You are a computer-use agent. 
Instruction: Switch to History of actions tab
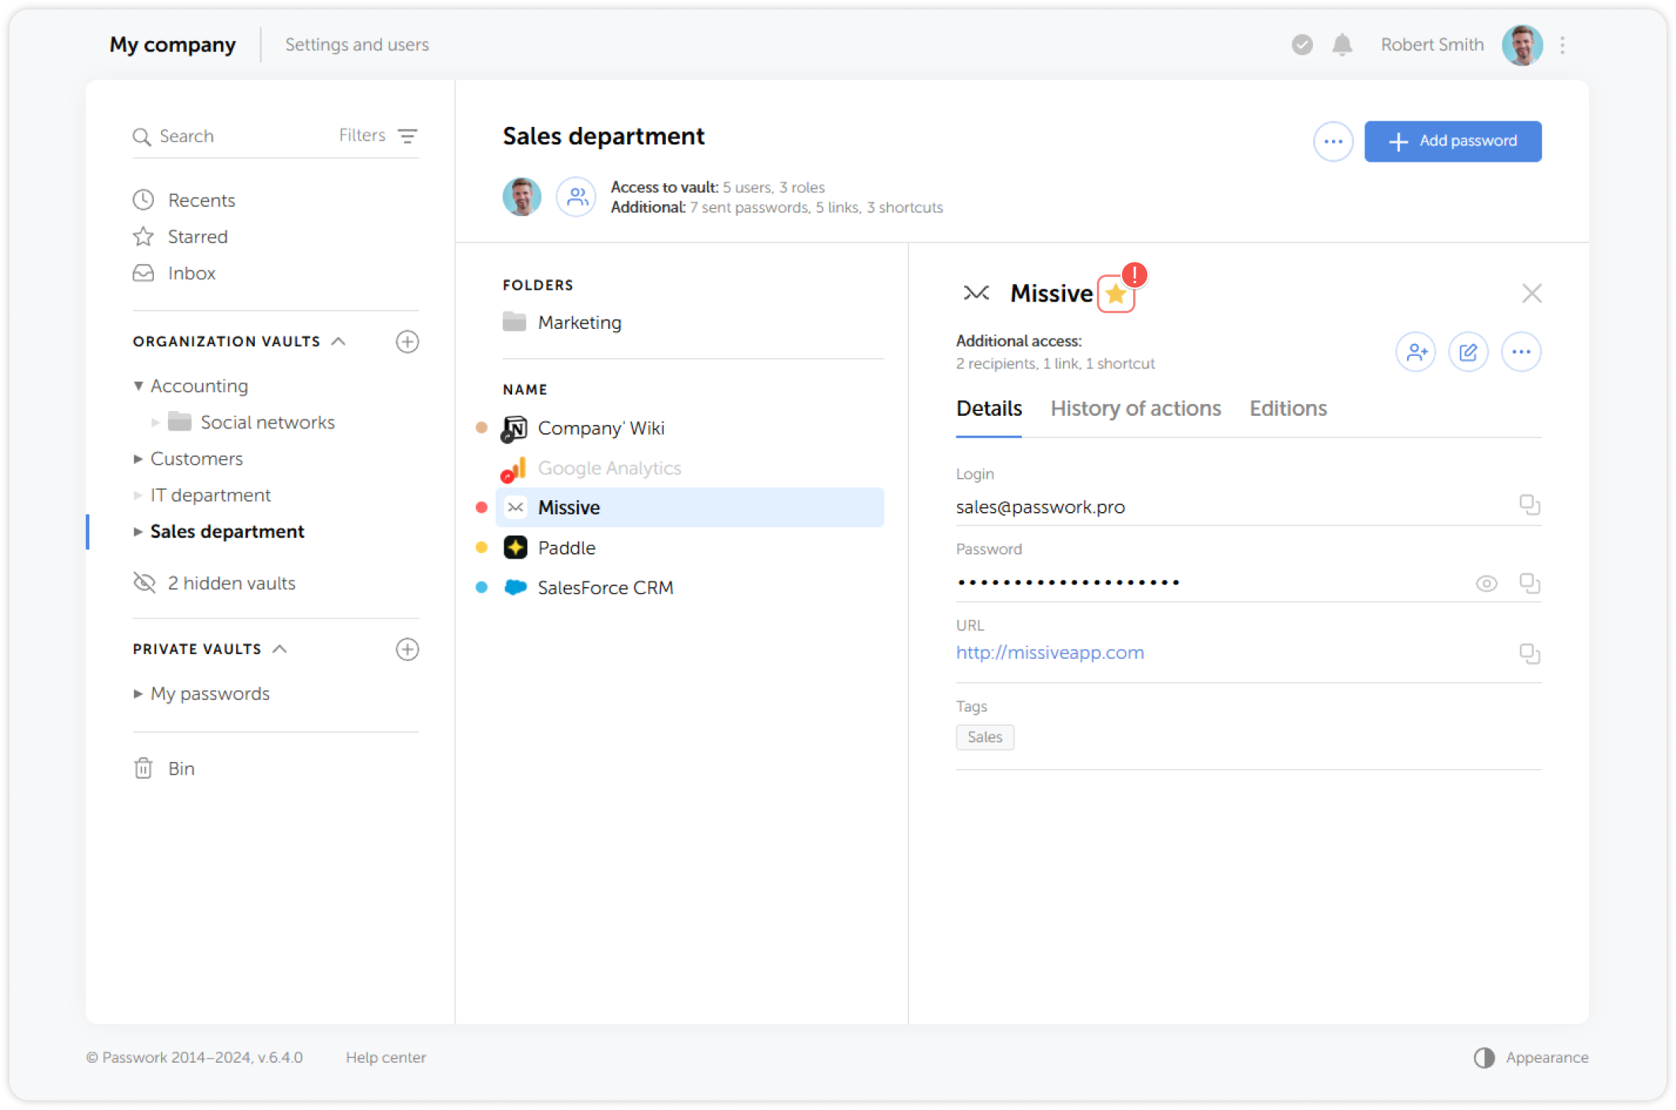(1135, 409)
